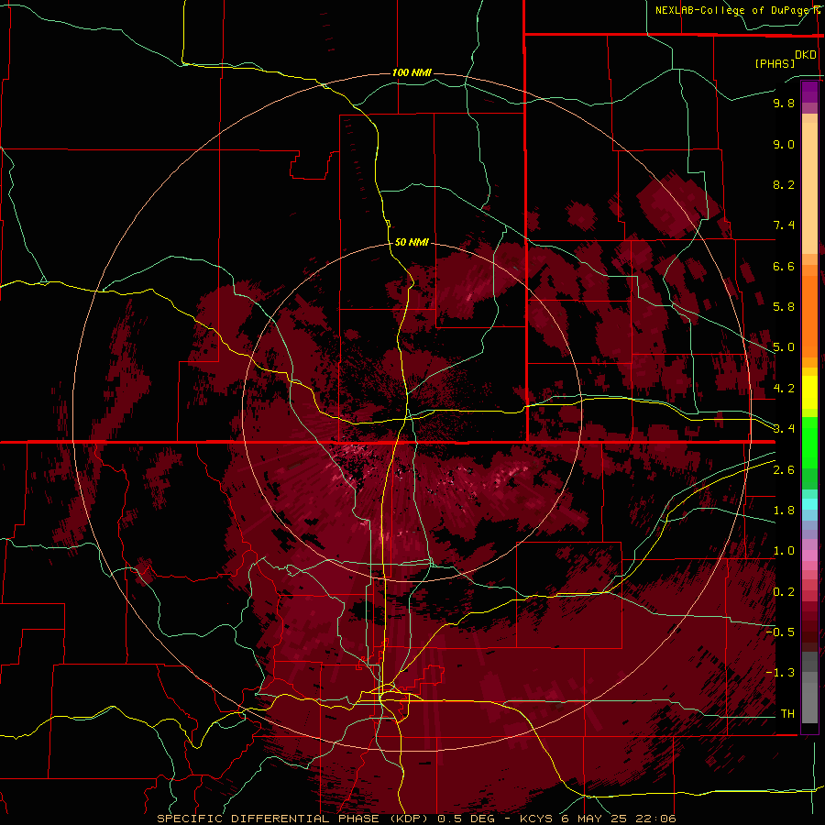Click the yellow band of color scale
Image resolution: width=825 pixels, height=825 pixels.
[x=809, y=392]
